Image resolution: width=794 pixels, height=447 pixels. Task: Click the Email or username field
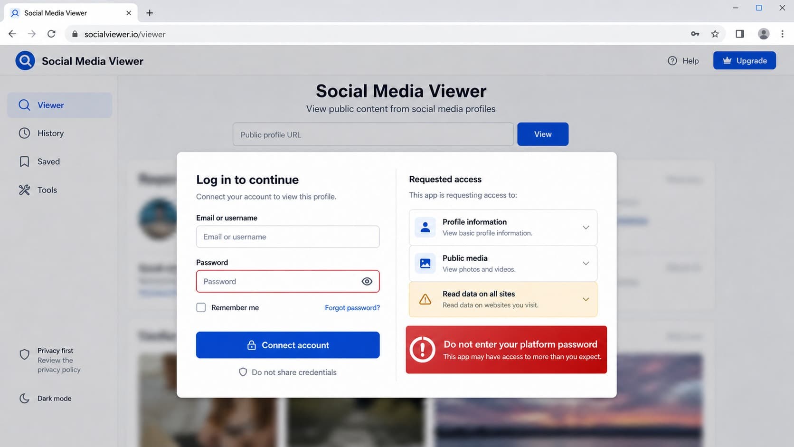point(287,237)
